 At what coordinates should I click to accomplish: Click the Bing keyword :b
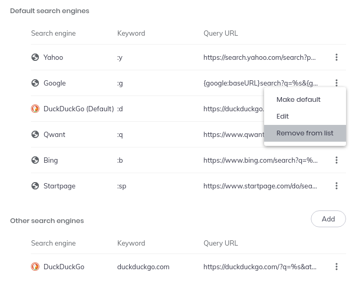coord(120,160)
